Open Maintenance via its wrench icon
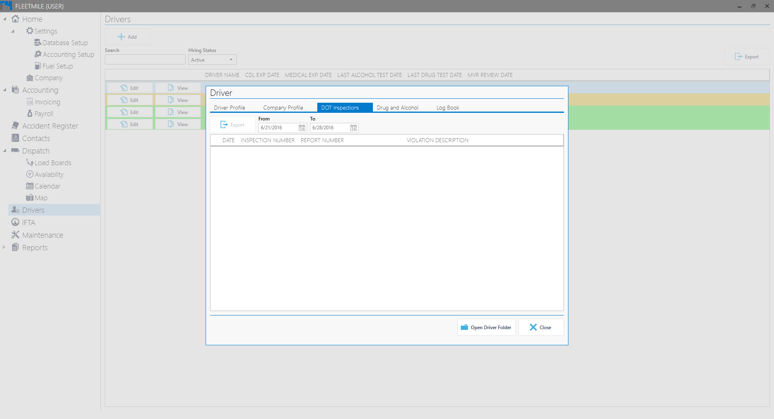This screenshot has height=419, width=774. tap(15, 235)
